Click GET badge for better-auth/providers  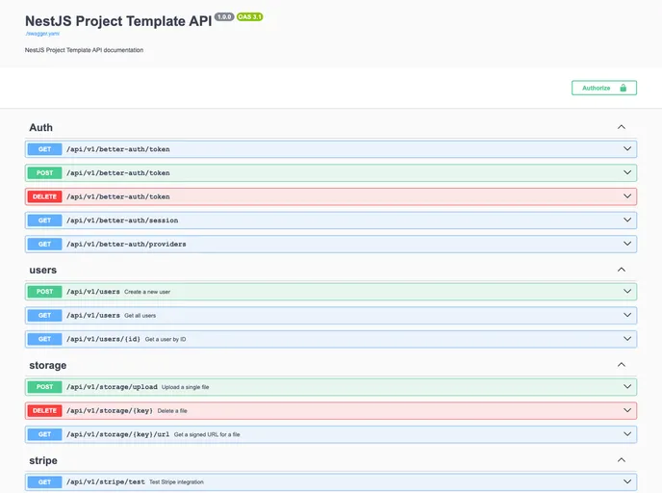coord(45,245)
